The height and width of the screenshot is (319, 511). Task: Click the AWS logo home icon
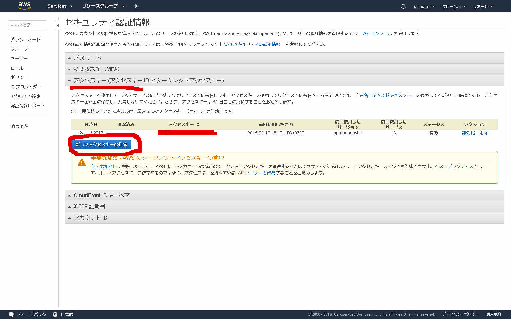24,6
